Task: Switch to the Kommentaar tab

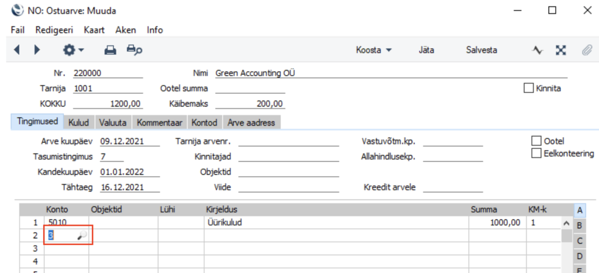Action: (x=160, y=123)
